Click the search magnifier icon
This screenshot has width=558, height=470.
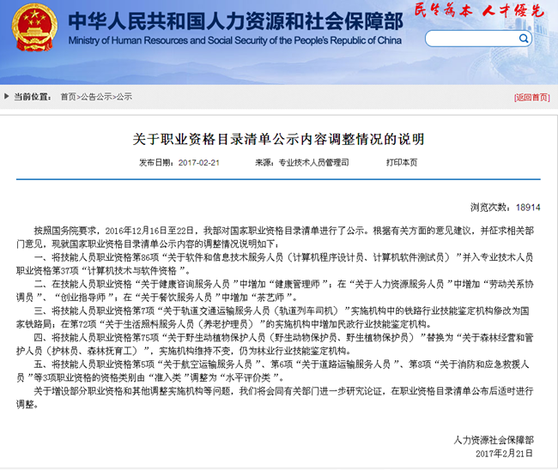[x=524, y=39]
